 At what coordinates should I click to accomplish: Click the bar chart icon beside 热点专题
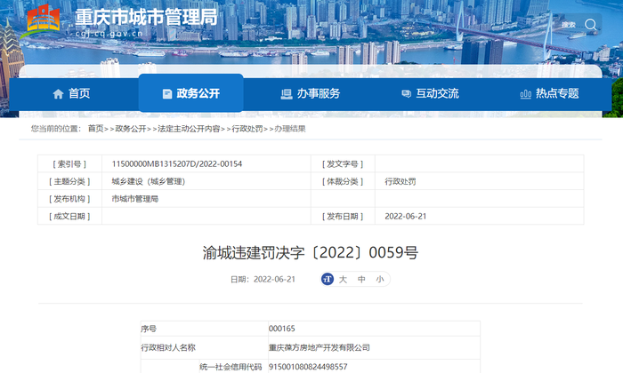[526, 94]
